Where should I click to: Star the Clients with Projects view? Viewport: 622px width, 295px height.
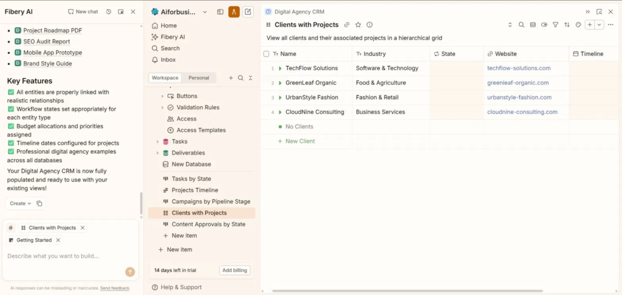tap(358, 25)
